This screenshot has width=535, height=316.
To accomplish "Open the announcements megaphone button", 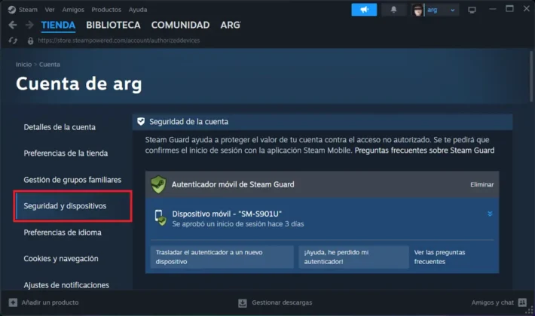I will click(x=364, y=10).
